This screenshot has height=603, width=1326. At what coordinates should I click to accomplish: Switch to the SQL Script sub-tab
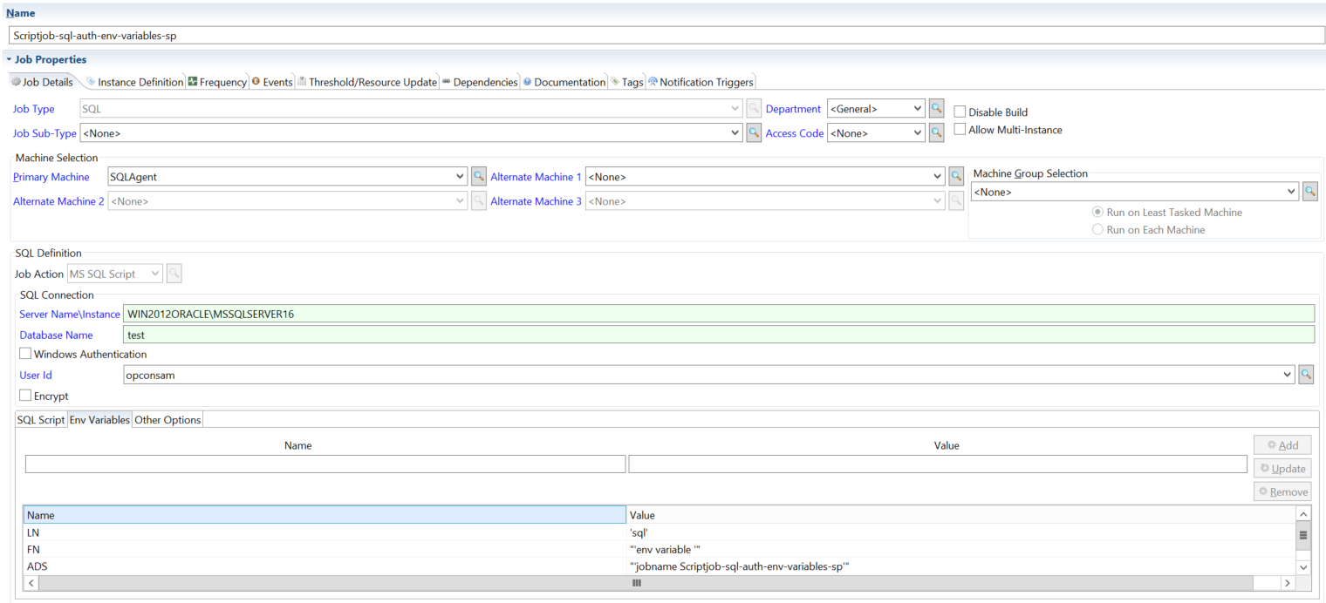point(41,420)
